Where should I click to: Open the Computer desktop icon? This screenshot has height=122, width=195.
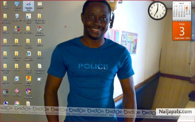click(6, 105)
